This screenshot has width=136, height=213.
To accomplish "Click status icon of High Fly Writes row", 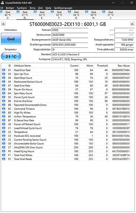I will (x=4, y=113).
